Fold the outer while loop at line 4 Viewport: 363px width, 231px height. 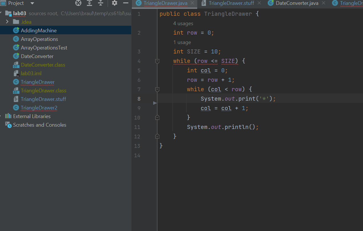tap(157, 61)
